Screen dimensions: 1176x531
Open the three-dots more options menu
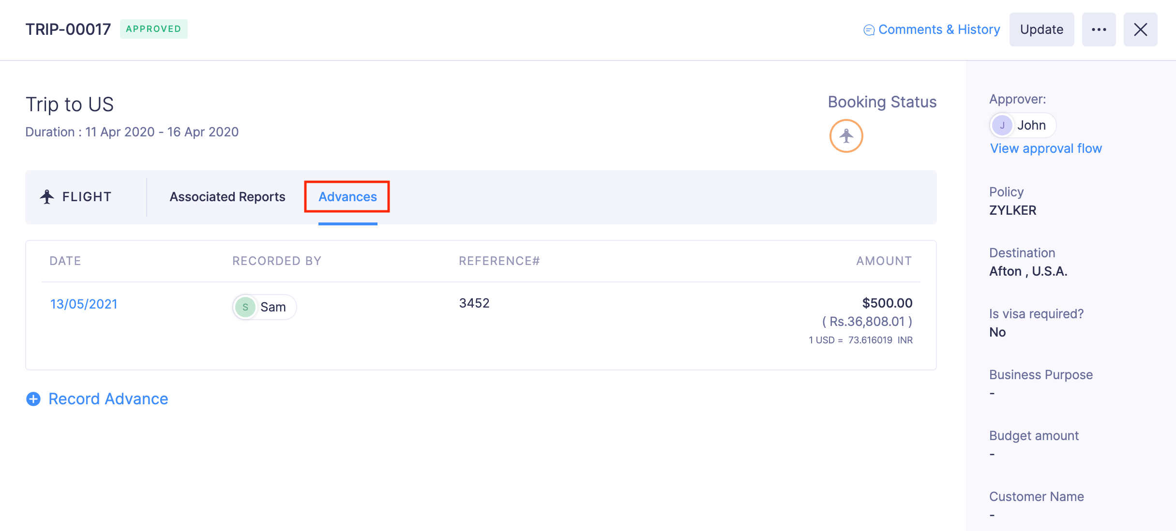coord(1099,29)
